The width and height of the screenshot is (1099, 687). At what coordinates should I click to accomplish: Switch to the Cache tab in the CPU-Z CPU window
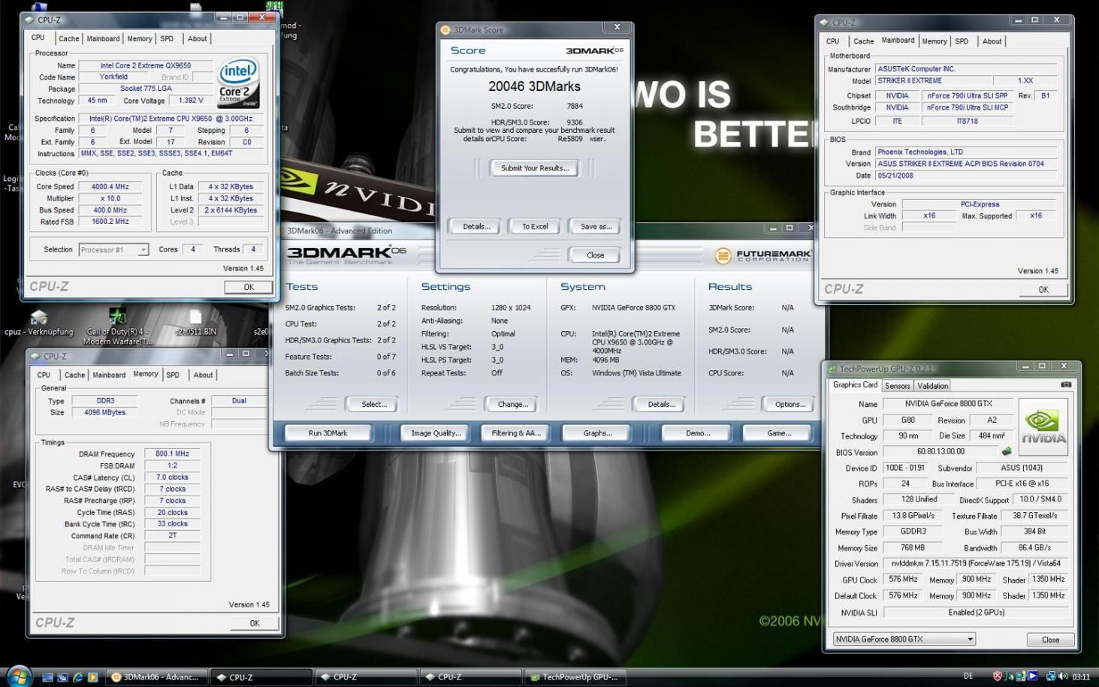pyautogui.click(x=68, y=39)
